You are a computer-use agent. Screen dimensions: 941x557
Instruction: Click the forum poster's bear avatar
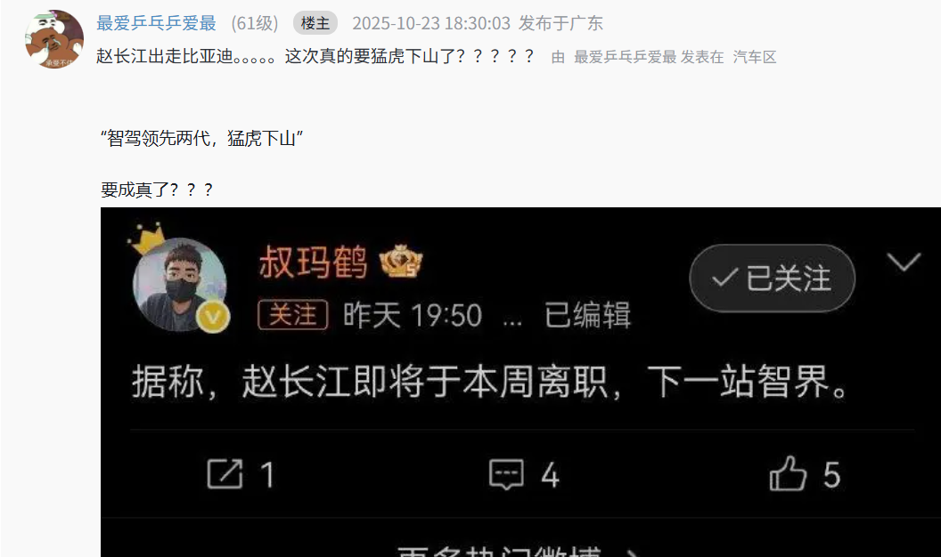pos(54,39)
